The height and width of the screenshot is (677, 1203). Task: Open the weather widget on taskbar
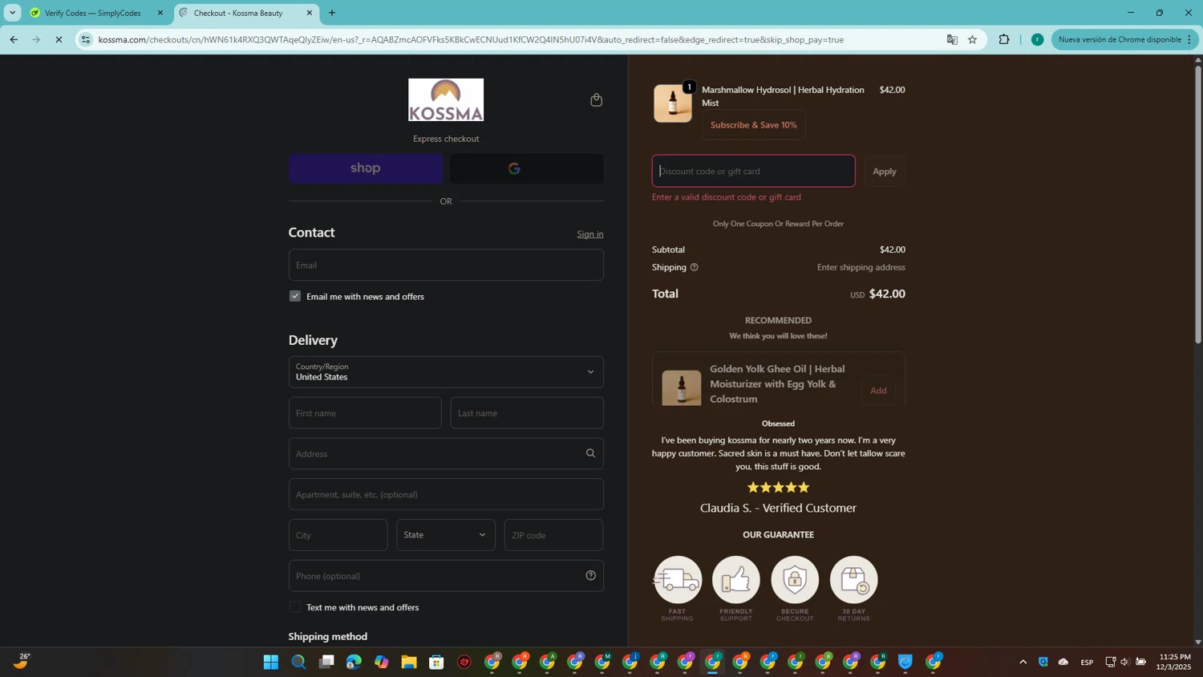pyautogui.click(x=21, y=662)
